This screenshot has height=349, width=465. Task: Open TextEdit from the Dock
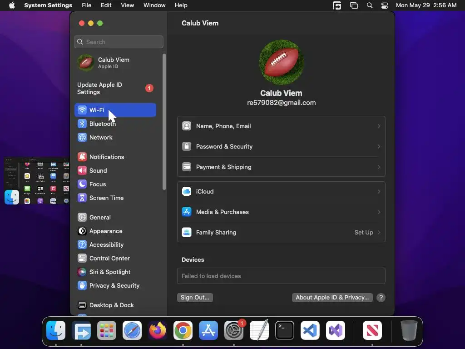[259, 330]
